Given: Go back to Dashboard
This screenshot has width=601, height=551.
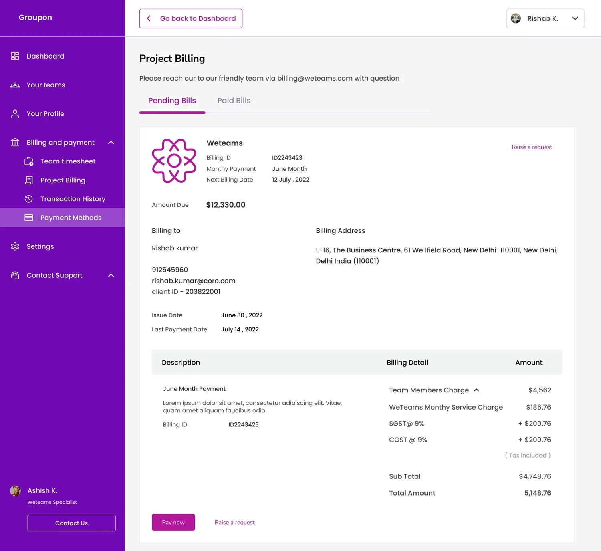Looking at the screenshot, I should coord(191,18).
